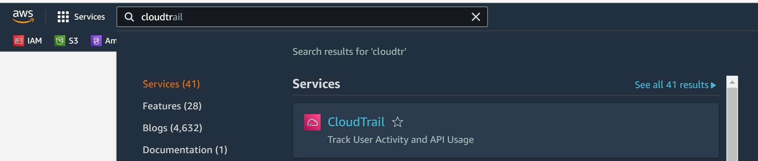Click the Track User Activity description

400,139
